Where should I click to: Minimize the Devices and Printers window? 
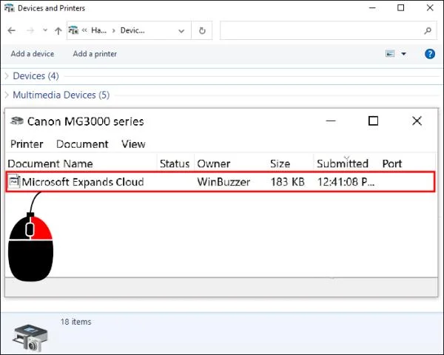click(x=372, y=8)
